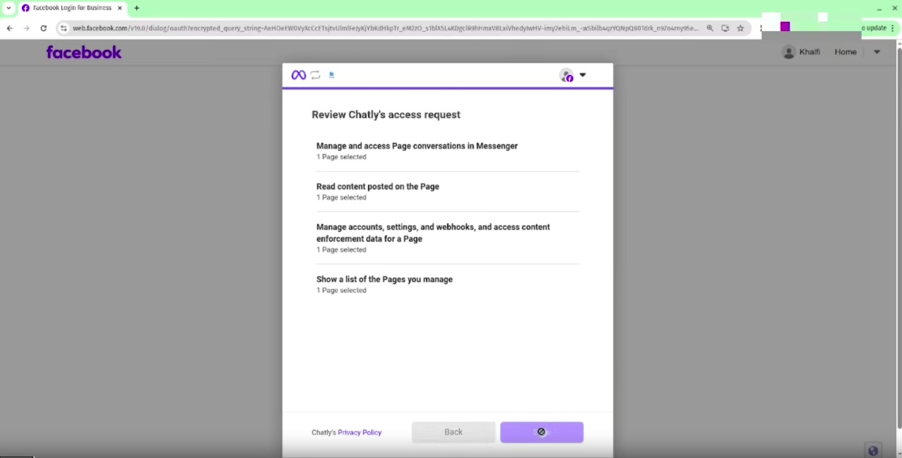Viewport: 902px width, 458px height.
Task: Bookmark this page with the star icon
Action: 740,28
